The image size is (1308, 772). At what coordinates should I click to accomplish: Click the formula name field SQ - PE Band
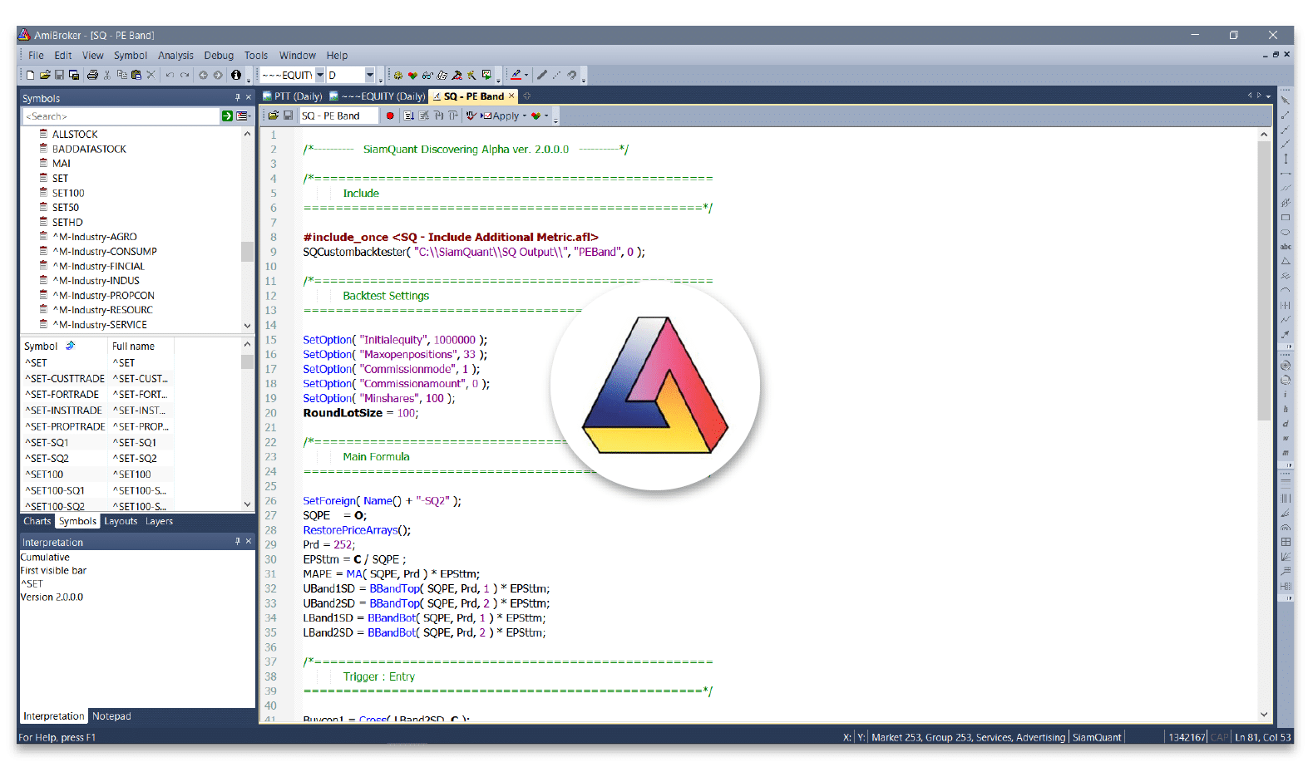coord(338,116)
